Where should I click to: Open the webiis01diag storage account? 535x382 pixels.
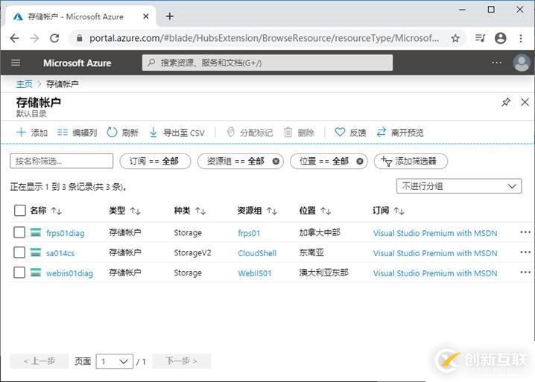(x=69, y=273)
